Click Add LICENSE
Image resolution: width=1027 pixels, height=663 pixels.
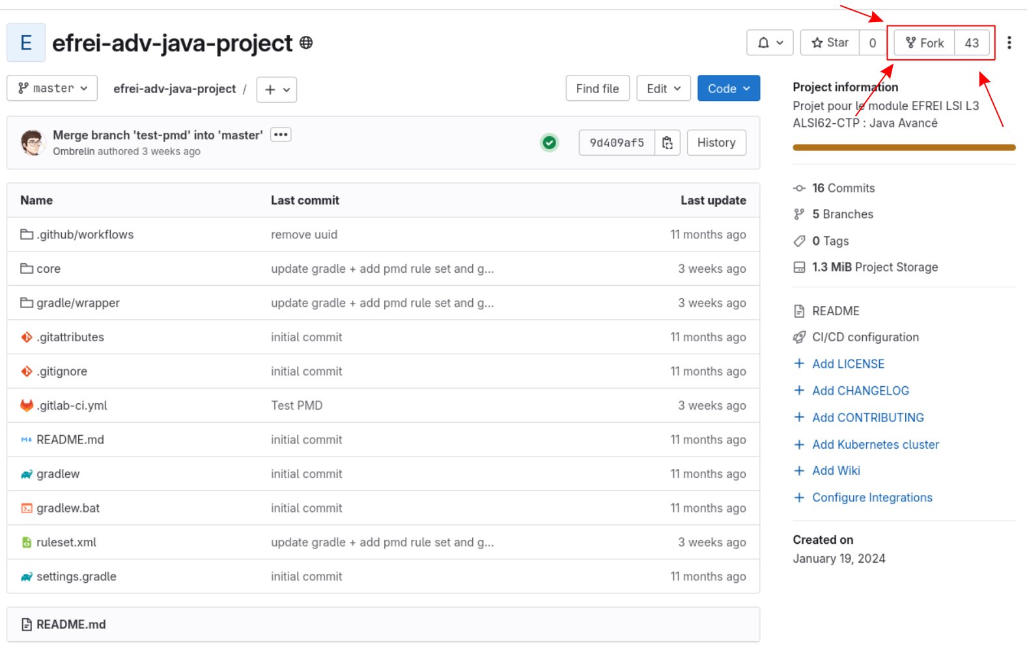tap(848, 363)
